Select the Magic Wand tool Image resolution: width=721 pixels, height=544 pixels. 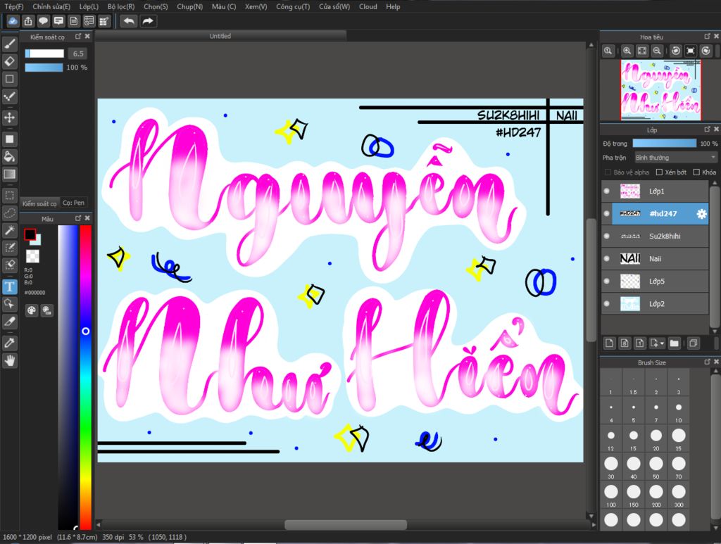point(10,230)
